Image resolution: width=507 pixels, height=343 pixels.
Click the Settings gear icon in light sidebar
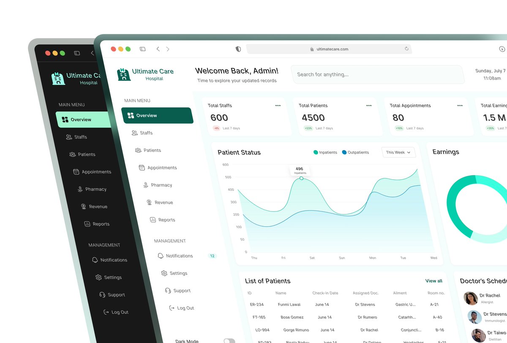pos(164,273)
